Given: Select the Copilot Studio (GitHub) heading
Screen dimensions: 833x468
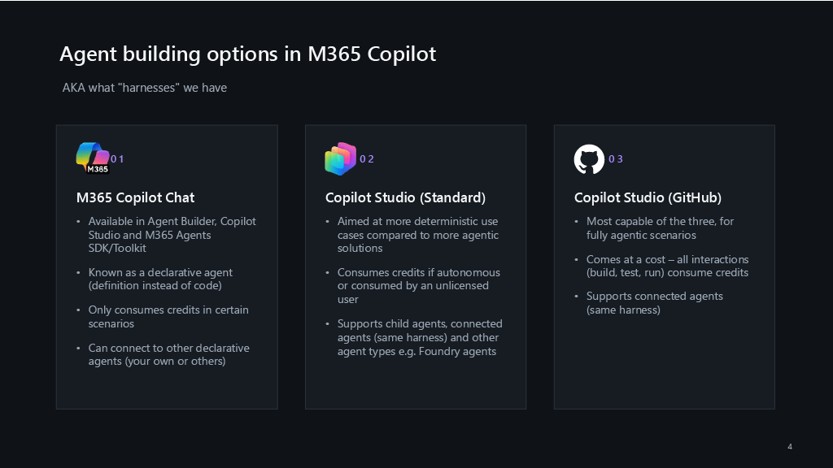Looking at the screenshot, I should [648, 197].
